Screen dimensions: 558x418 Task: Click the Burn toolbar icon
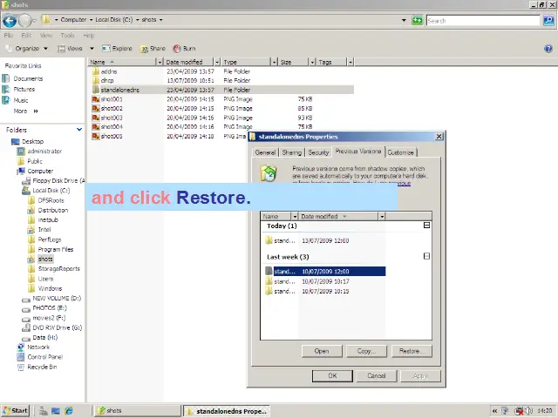pos(178,49)
